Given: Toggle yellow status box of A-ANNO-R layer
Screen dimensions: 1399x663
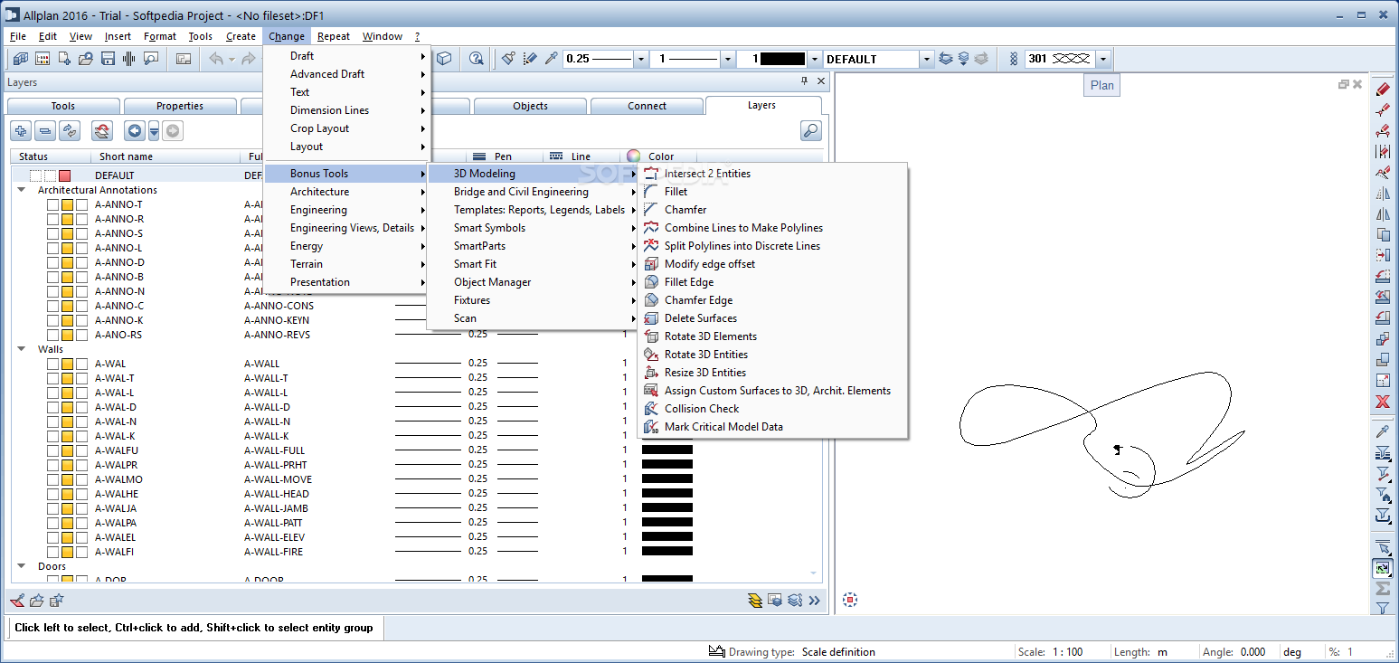Looking at the screenshot, I should point(67,219).
